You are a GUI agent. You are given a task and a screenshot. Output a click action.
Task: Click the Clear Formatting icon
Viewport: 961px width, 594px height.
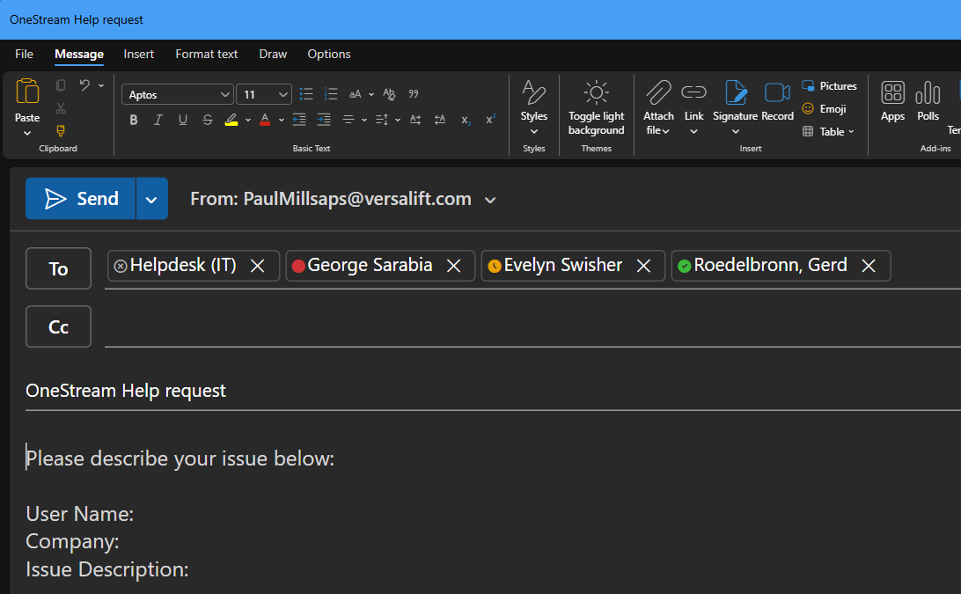coord(389,94)
